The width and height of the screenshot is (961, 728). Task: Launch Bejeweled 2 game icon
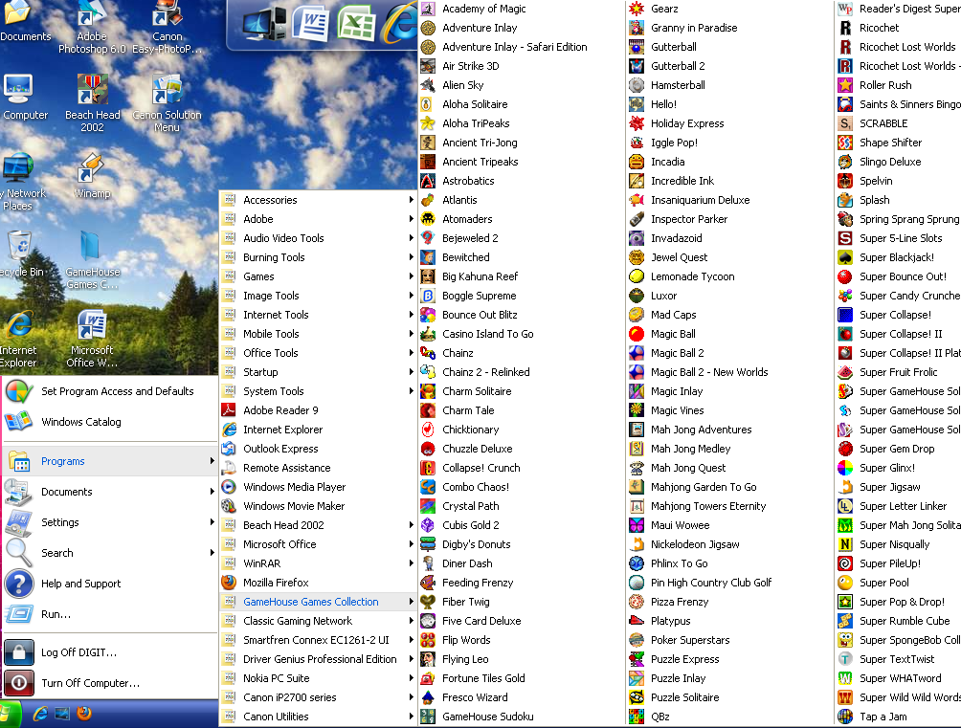pos(428,238)
